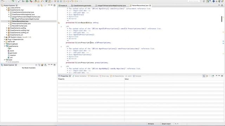Click the Value column header

point(174,79)
